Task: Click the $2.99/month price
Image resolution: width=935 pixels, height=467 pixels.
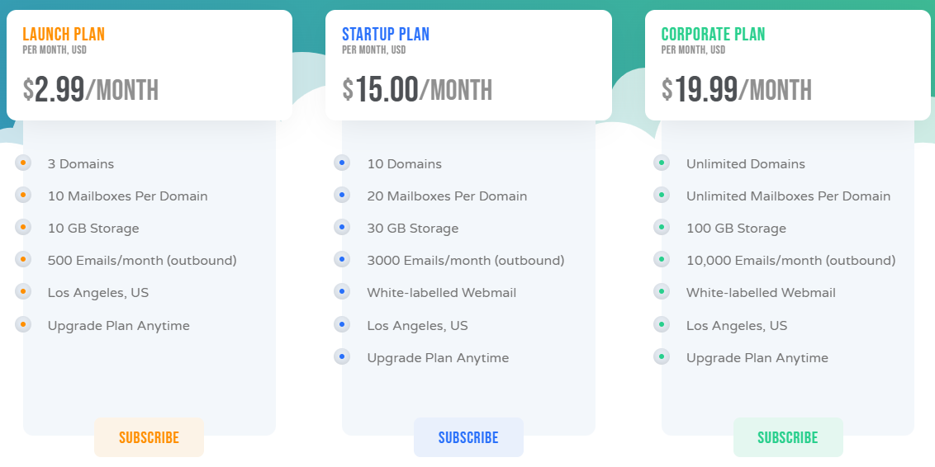Action: click(91, 90)
